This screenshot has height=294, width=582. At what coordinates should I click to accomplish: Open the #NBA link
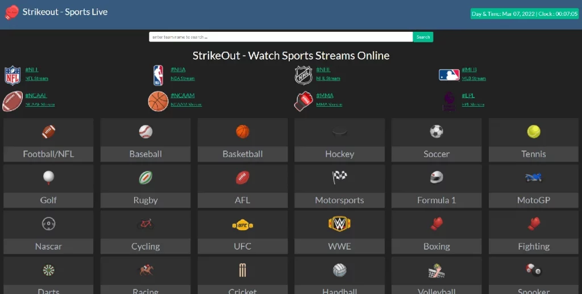(178, 69)
